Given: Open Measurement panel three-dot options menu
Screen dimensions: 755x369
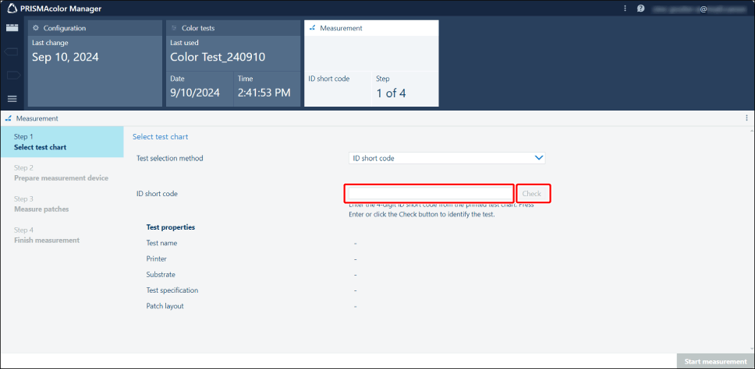Looking at the screenshot, I should pyautogui.click(x=746, y=118).
